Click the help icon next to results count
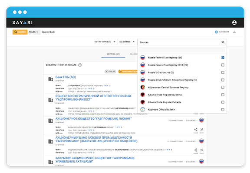The height and width of the screenshot is (173, 250). [80, 65]
